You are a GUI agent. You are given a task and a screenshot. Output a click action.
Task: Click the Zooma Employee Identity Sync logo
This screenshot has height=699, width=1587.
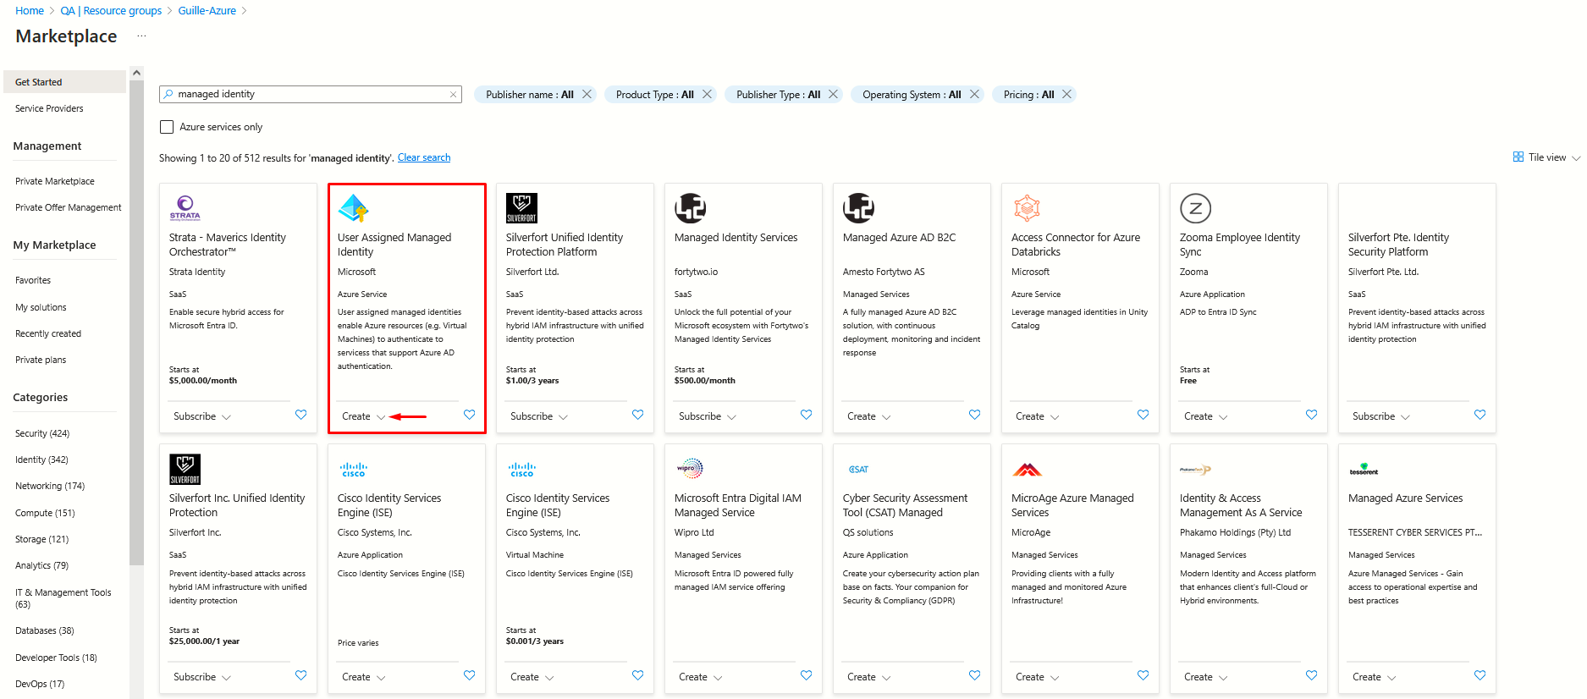coord(1195,208)
